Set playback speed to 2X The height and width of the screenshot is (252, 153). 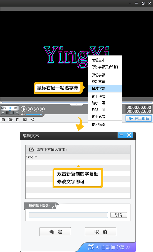pos(15,108)
